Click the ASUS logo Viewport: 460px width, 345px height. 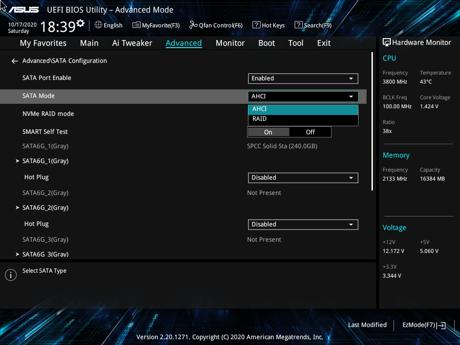click(23, 10)
